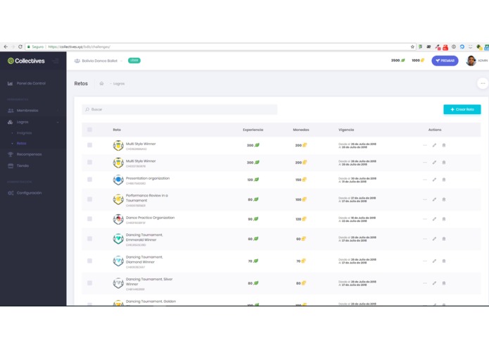Delete the Silver Winner challenge
The image size is (489, 348).
coord(444,283)
